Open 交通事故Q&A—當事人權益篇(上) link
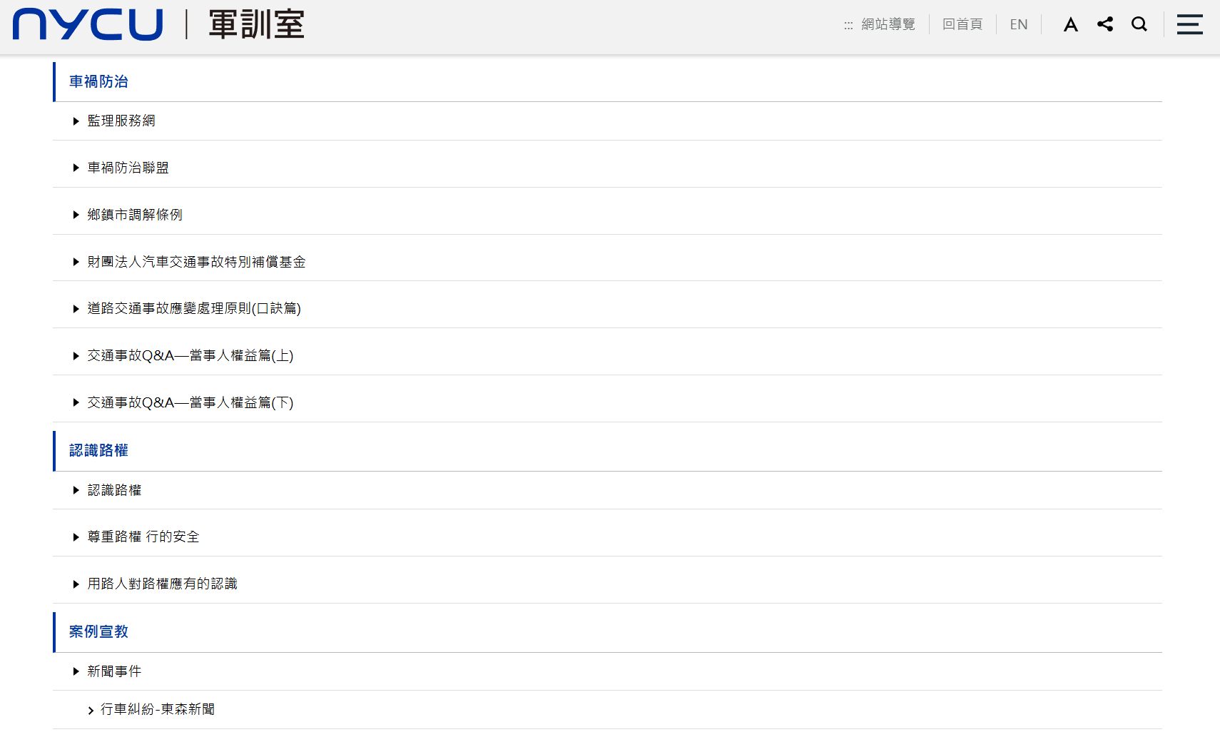The width and height of the screenshot is (1220, 732). pos(190,355)
